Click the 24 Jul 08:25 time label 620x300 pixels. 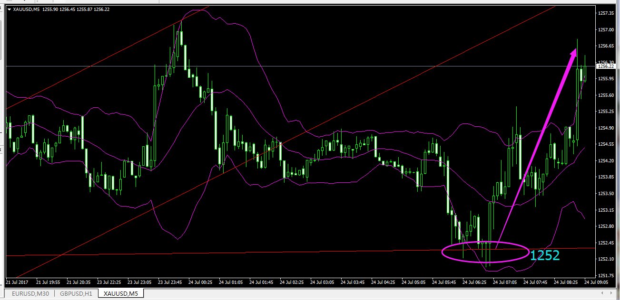[566, 282]
